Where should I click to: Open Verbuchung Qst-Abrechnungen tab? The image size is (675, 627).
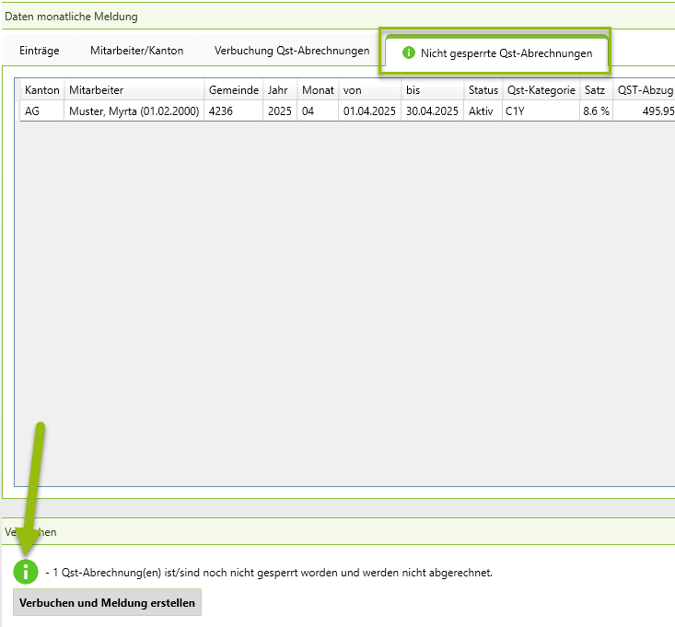pyautogui.click(x=291, y=51)
